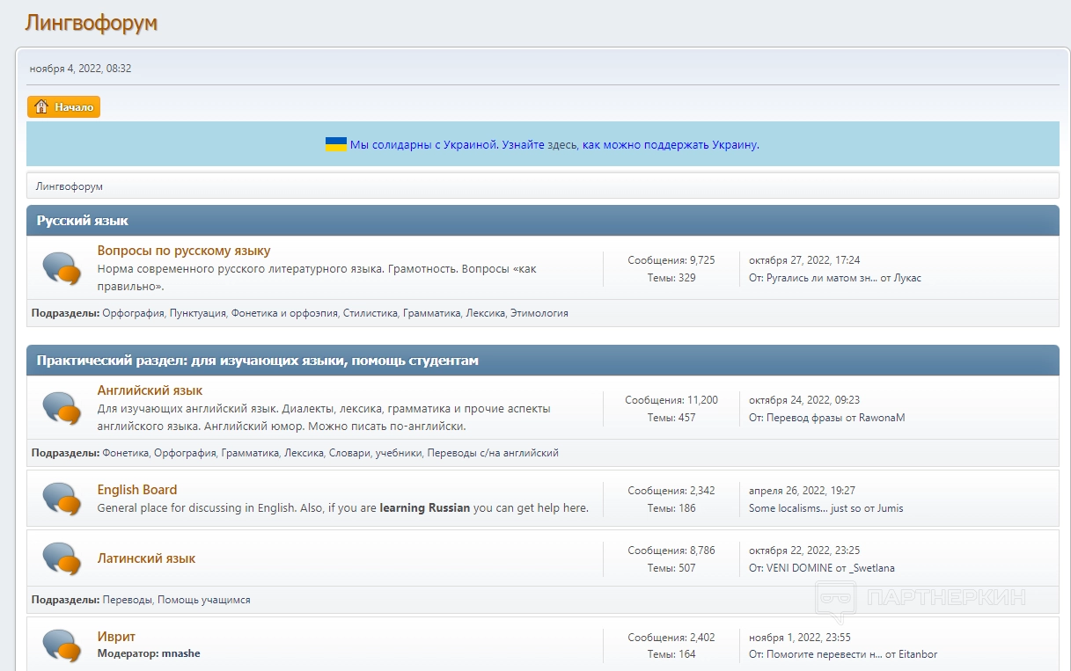
Task: Open the Пунктуация subsection link
Action: pos(197,313)
